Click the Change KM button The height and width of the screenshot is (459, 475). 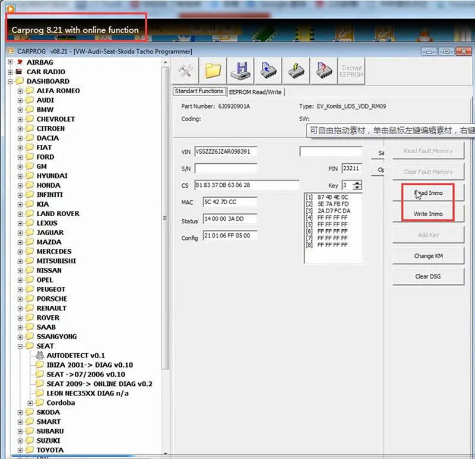tap(428, 256)
